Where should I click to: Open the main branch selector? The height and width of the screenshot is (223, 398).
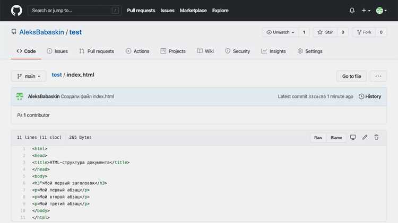click(29, 76)
